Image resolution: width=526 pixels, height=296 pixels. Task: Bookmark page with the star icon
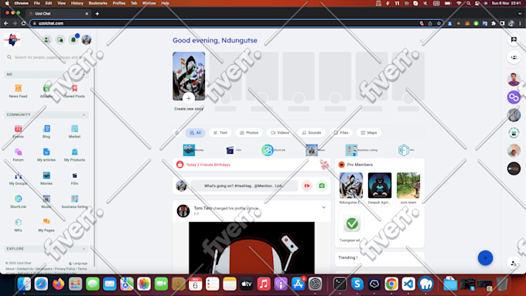tap(439, 23)
